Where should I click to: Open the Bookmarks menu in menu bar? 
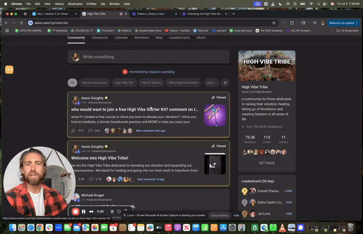click(75, 4)
